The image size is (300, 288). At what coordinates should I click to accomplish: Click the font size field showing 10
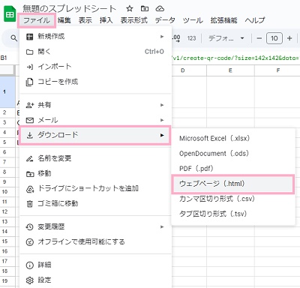click(x=274, y=38)
